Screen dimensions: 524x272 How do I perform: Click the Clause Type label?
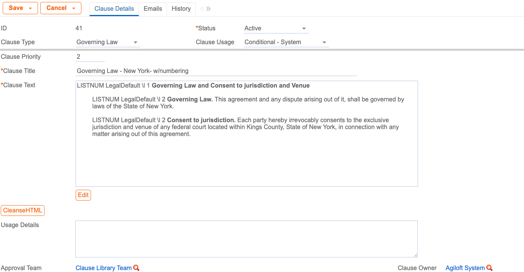[x=18, y=42]
